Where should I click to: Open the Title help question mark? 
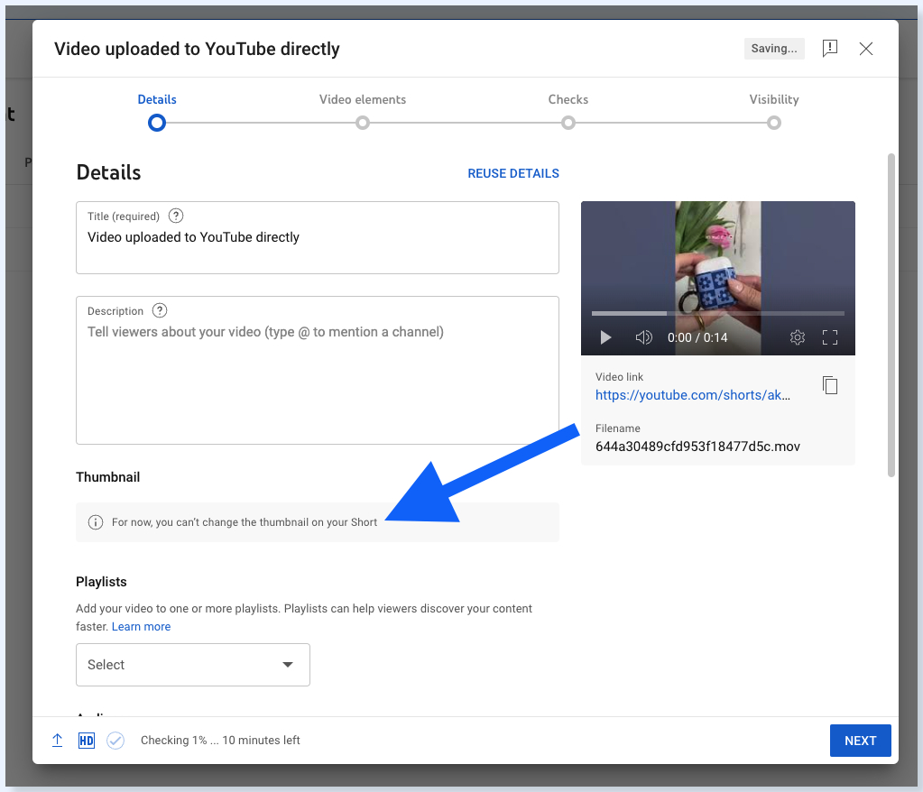pyautogui.click(x=176, y=216)
